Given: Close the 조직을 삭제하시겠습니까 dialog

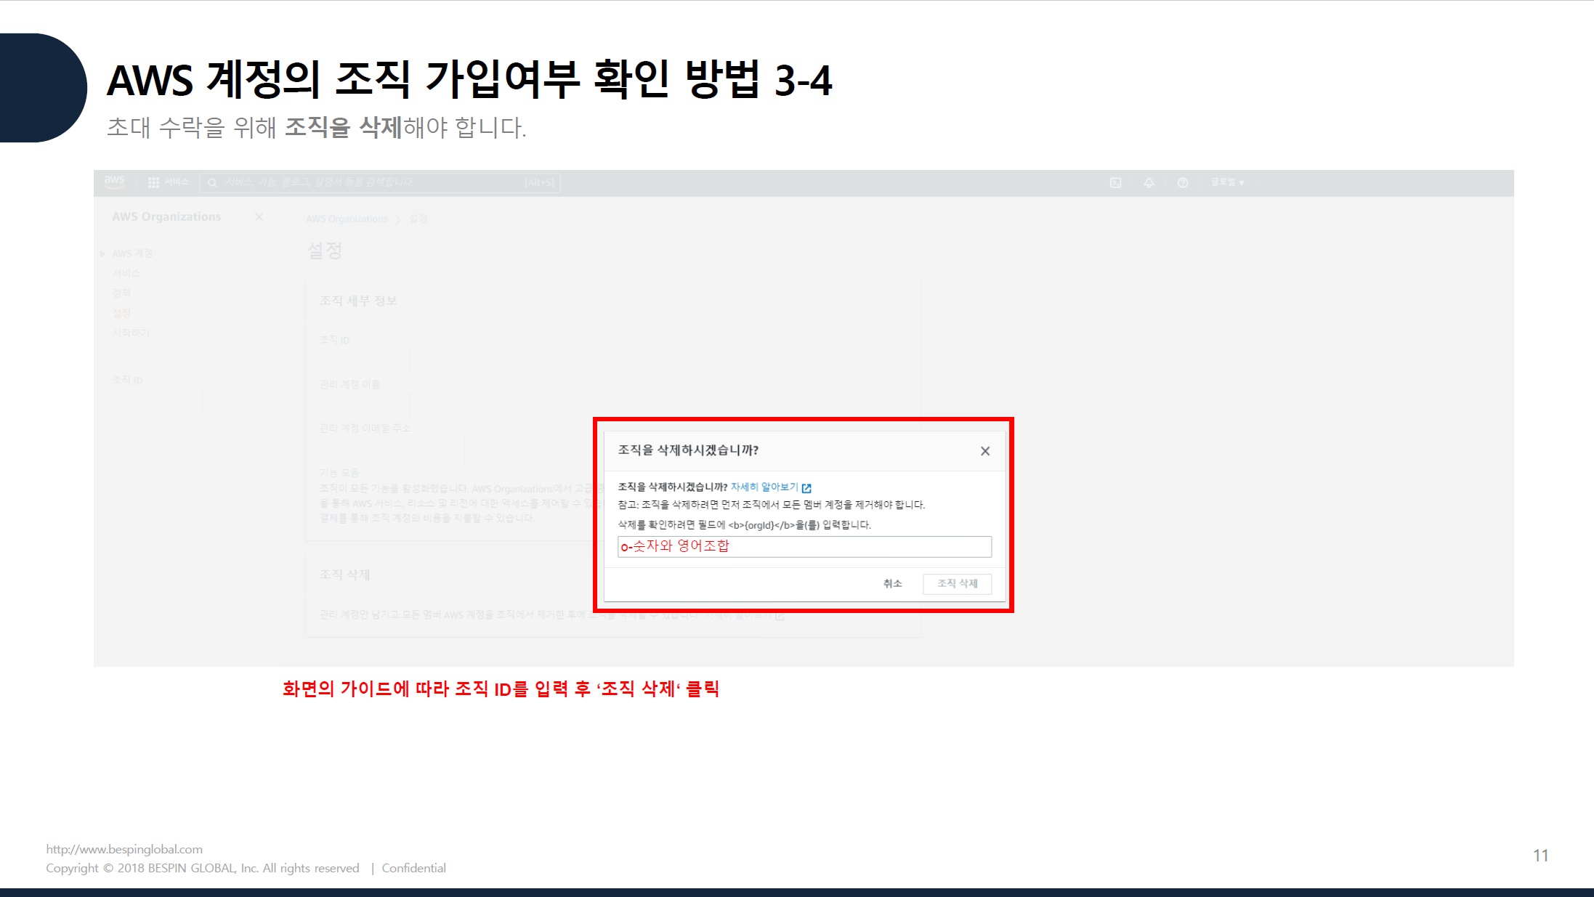Looking at the screenshot, I should click(985, 451).
